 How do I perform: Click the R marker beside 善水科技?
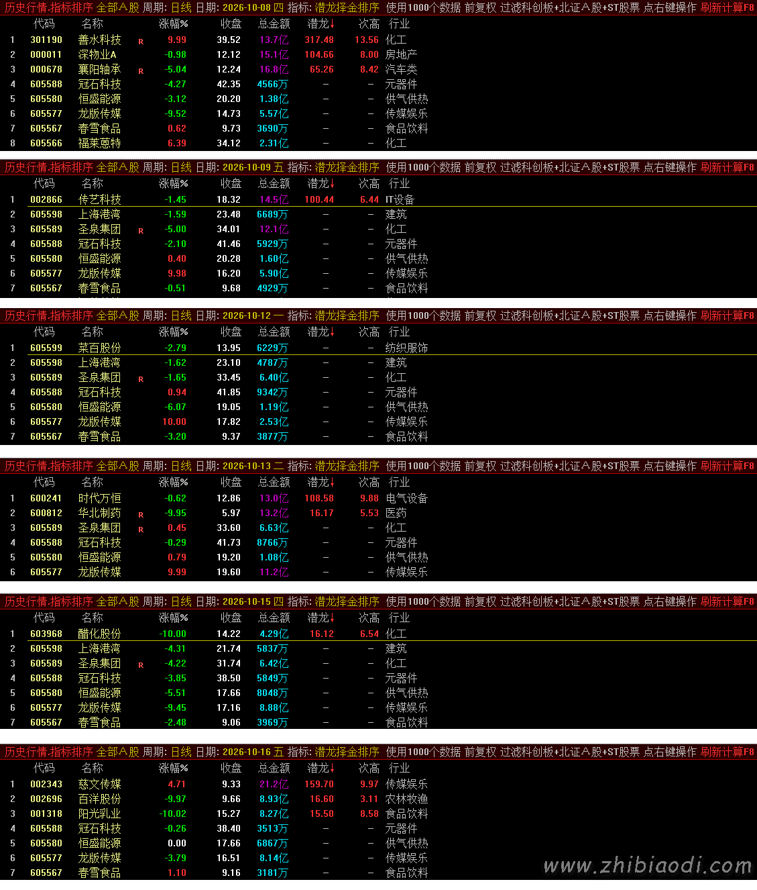pyautogui.click(x=141, y=42)
